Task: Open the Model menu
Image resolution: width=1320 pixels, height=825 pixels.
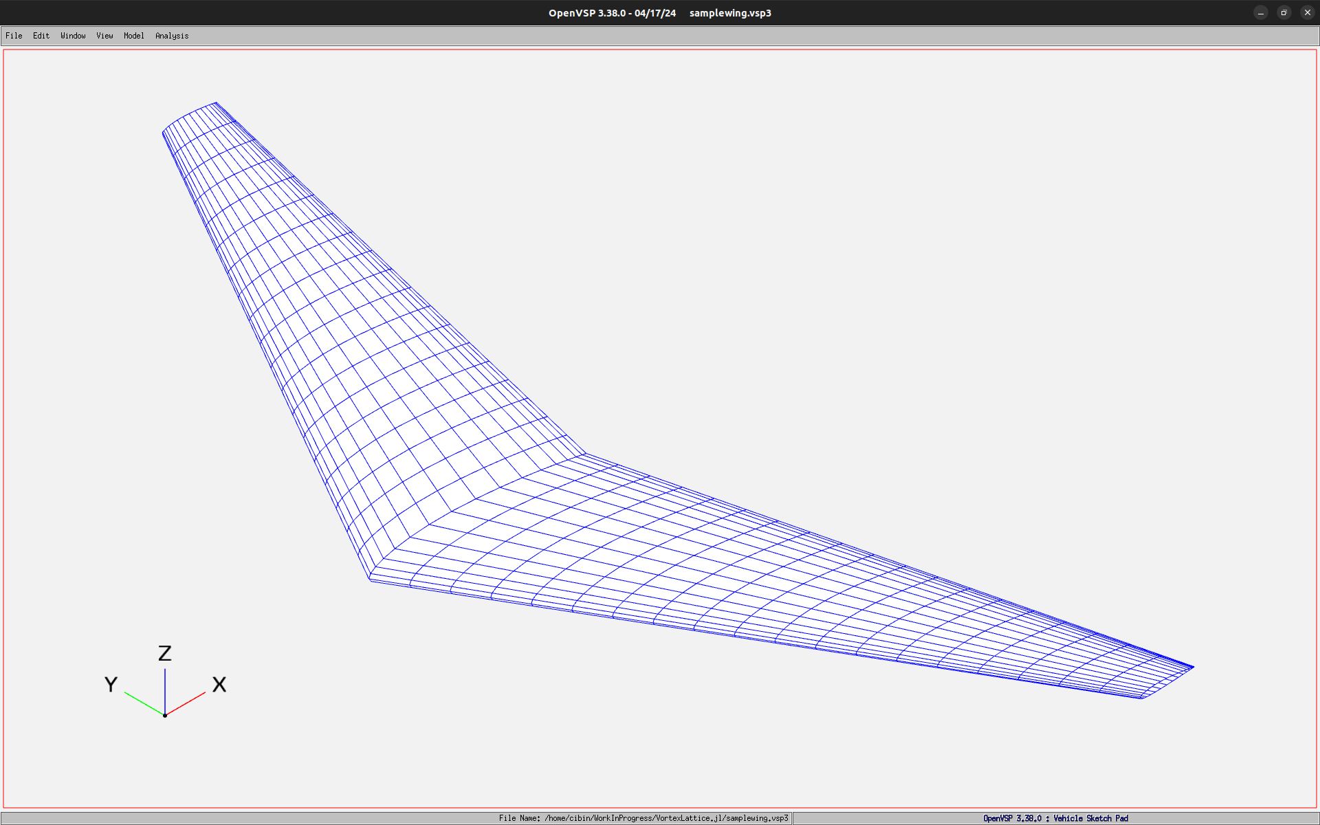Action: tap(134, 36)
